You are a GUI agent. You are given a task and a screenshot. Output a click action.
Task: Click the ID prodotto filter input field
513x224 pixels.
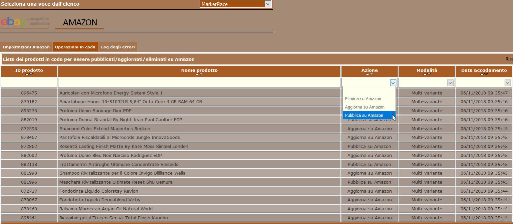29,83
